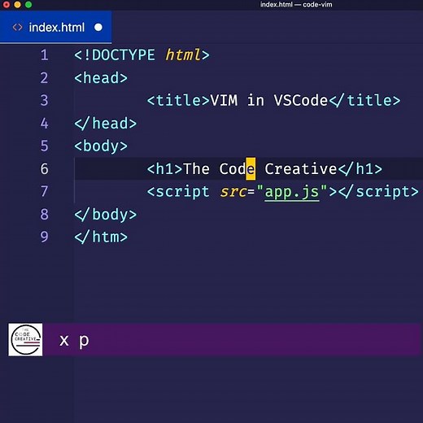The image size is (423, 423).
Task: Click the opening h1 tag
Action: click(x=164, y=169)
